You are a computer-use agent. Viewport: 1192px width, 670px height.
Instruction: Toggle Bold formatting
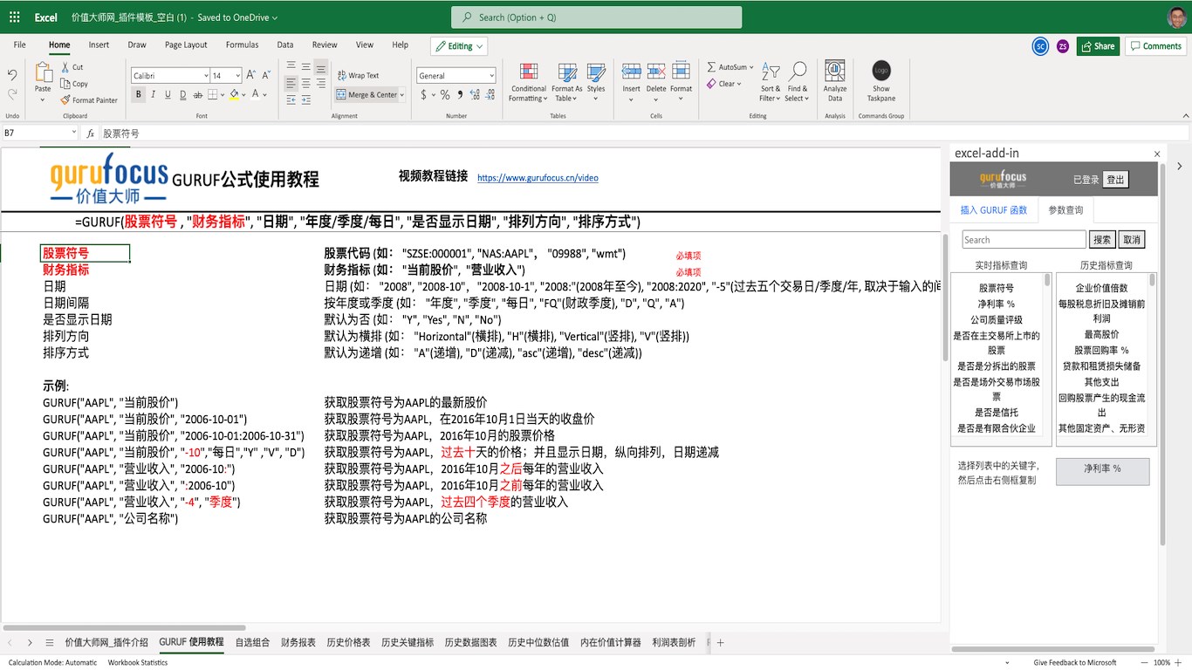point(139,94)
